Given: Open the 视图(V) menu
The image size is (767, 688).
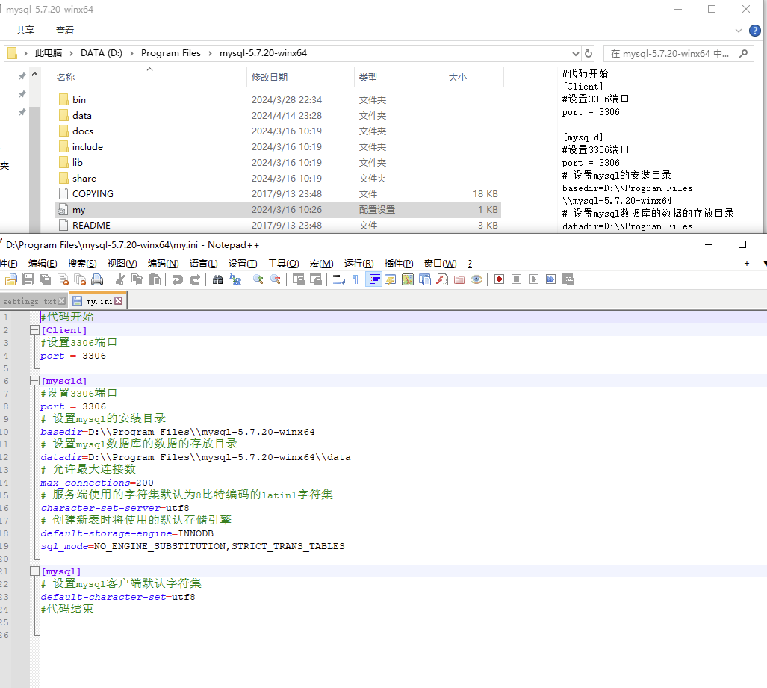Looking at the screenshot, I should pyautogui.click(x=122, y=263).
